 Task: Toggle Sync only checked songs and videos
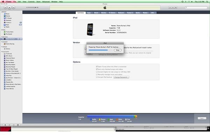tap(97, 69)
